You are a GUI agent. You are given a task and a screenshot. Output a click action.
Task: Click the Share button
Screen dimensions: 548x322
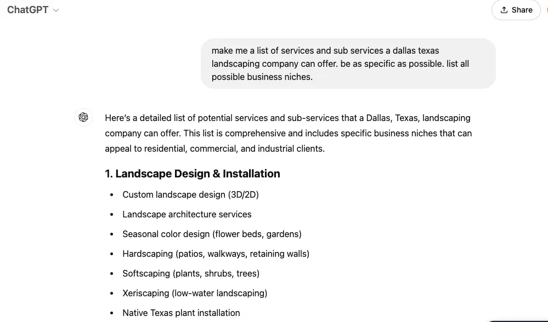(x=516, y=10)
